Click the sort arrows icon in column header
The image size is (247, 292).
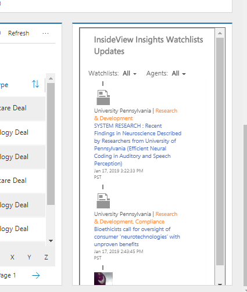(35, 84)
